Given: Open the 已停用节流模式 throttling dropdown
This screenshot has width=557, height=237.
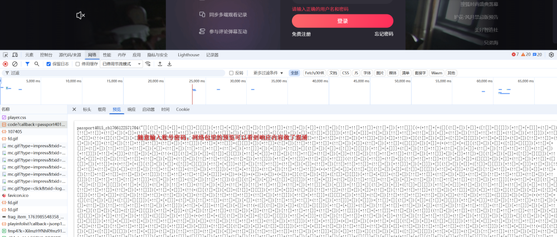Looking at the screenshot, I should (x=121, y=64).
